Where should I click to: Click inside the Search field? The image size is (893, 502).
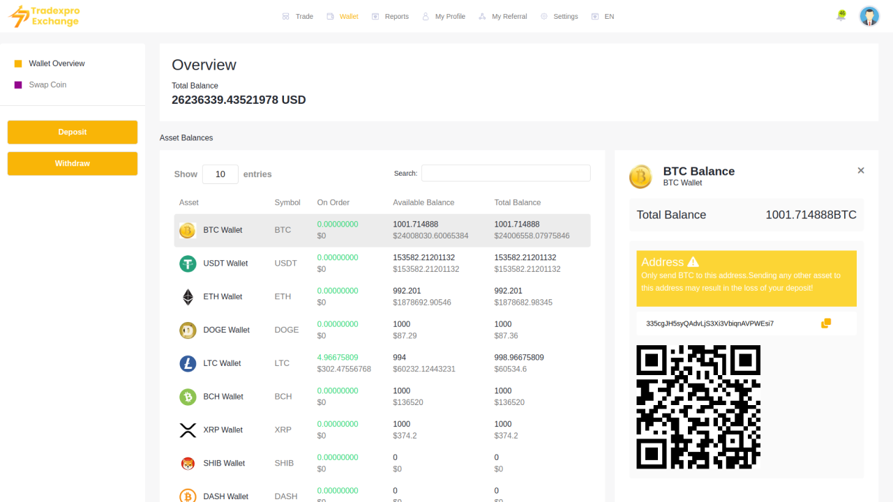(505, 173)
